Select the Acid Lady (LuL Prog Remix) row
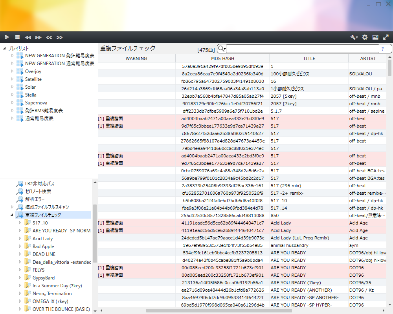393x314 pixels. [x=242, y=238]
